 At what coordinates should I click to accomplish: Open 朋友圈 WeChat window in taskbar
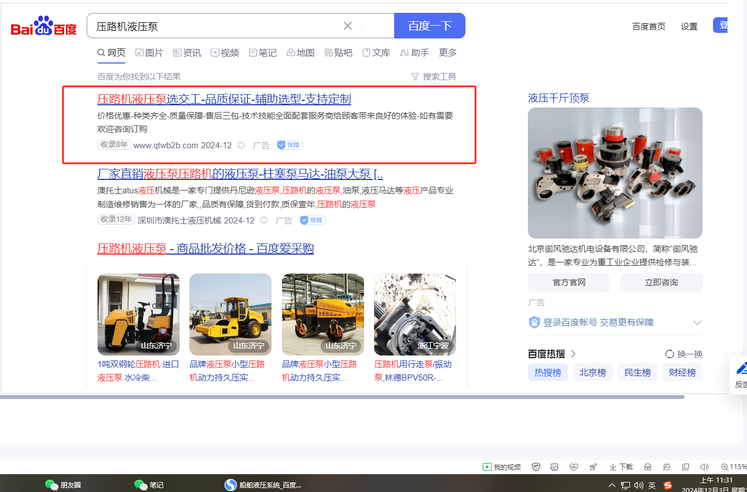[x=63, y=485]
